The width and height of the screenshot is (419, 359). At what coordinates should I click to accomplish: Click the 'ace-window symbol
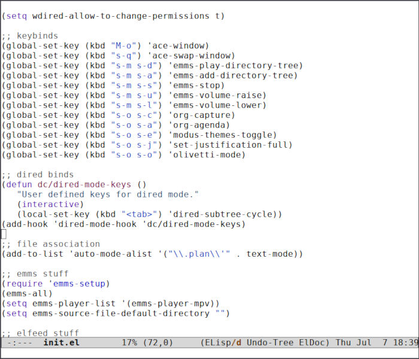tap(178, 45)
